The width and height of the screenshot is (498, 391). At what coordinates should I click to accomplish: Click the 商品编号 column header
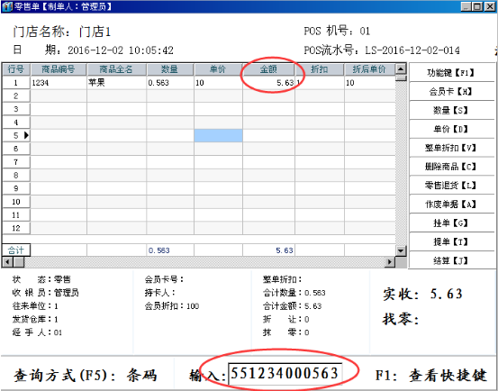[x=59, y=69]
